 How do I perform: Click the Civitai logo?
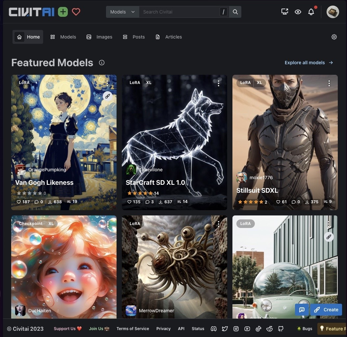click(x=31, y=12)
